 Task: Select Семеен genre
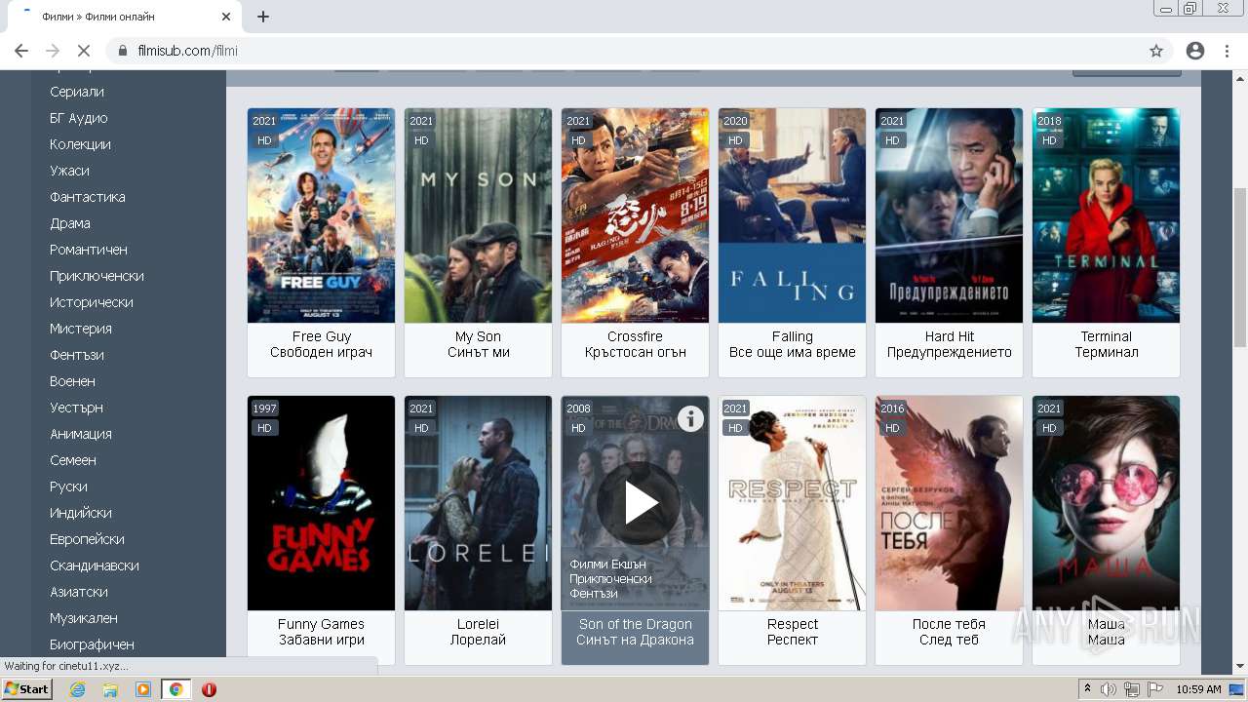pos(73,460)
